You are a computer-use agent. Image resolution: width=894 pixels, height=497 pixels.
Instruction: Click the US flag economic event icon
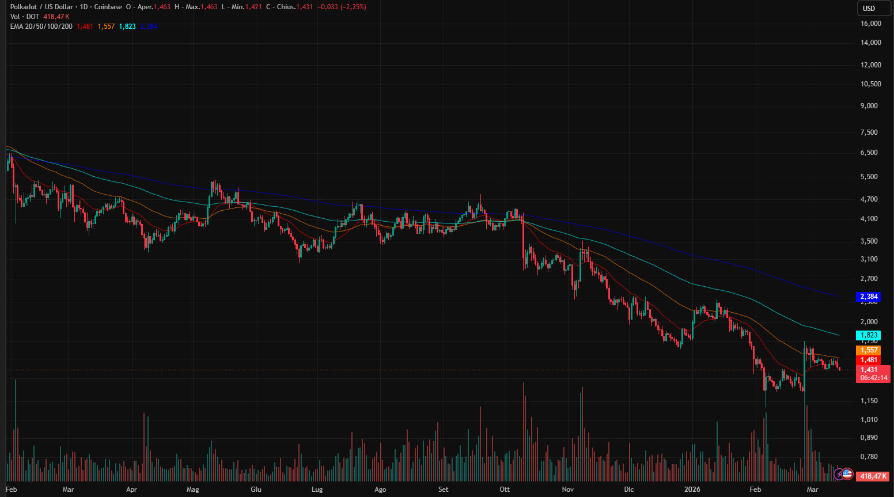(847, 475)
